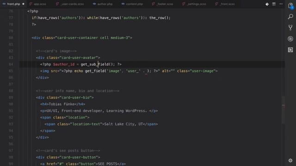Click the opening <?php tag on line 76
Screen dimensions: 296x166
click(x=33, y=11)
